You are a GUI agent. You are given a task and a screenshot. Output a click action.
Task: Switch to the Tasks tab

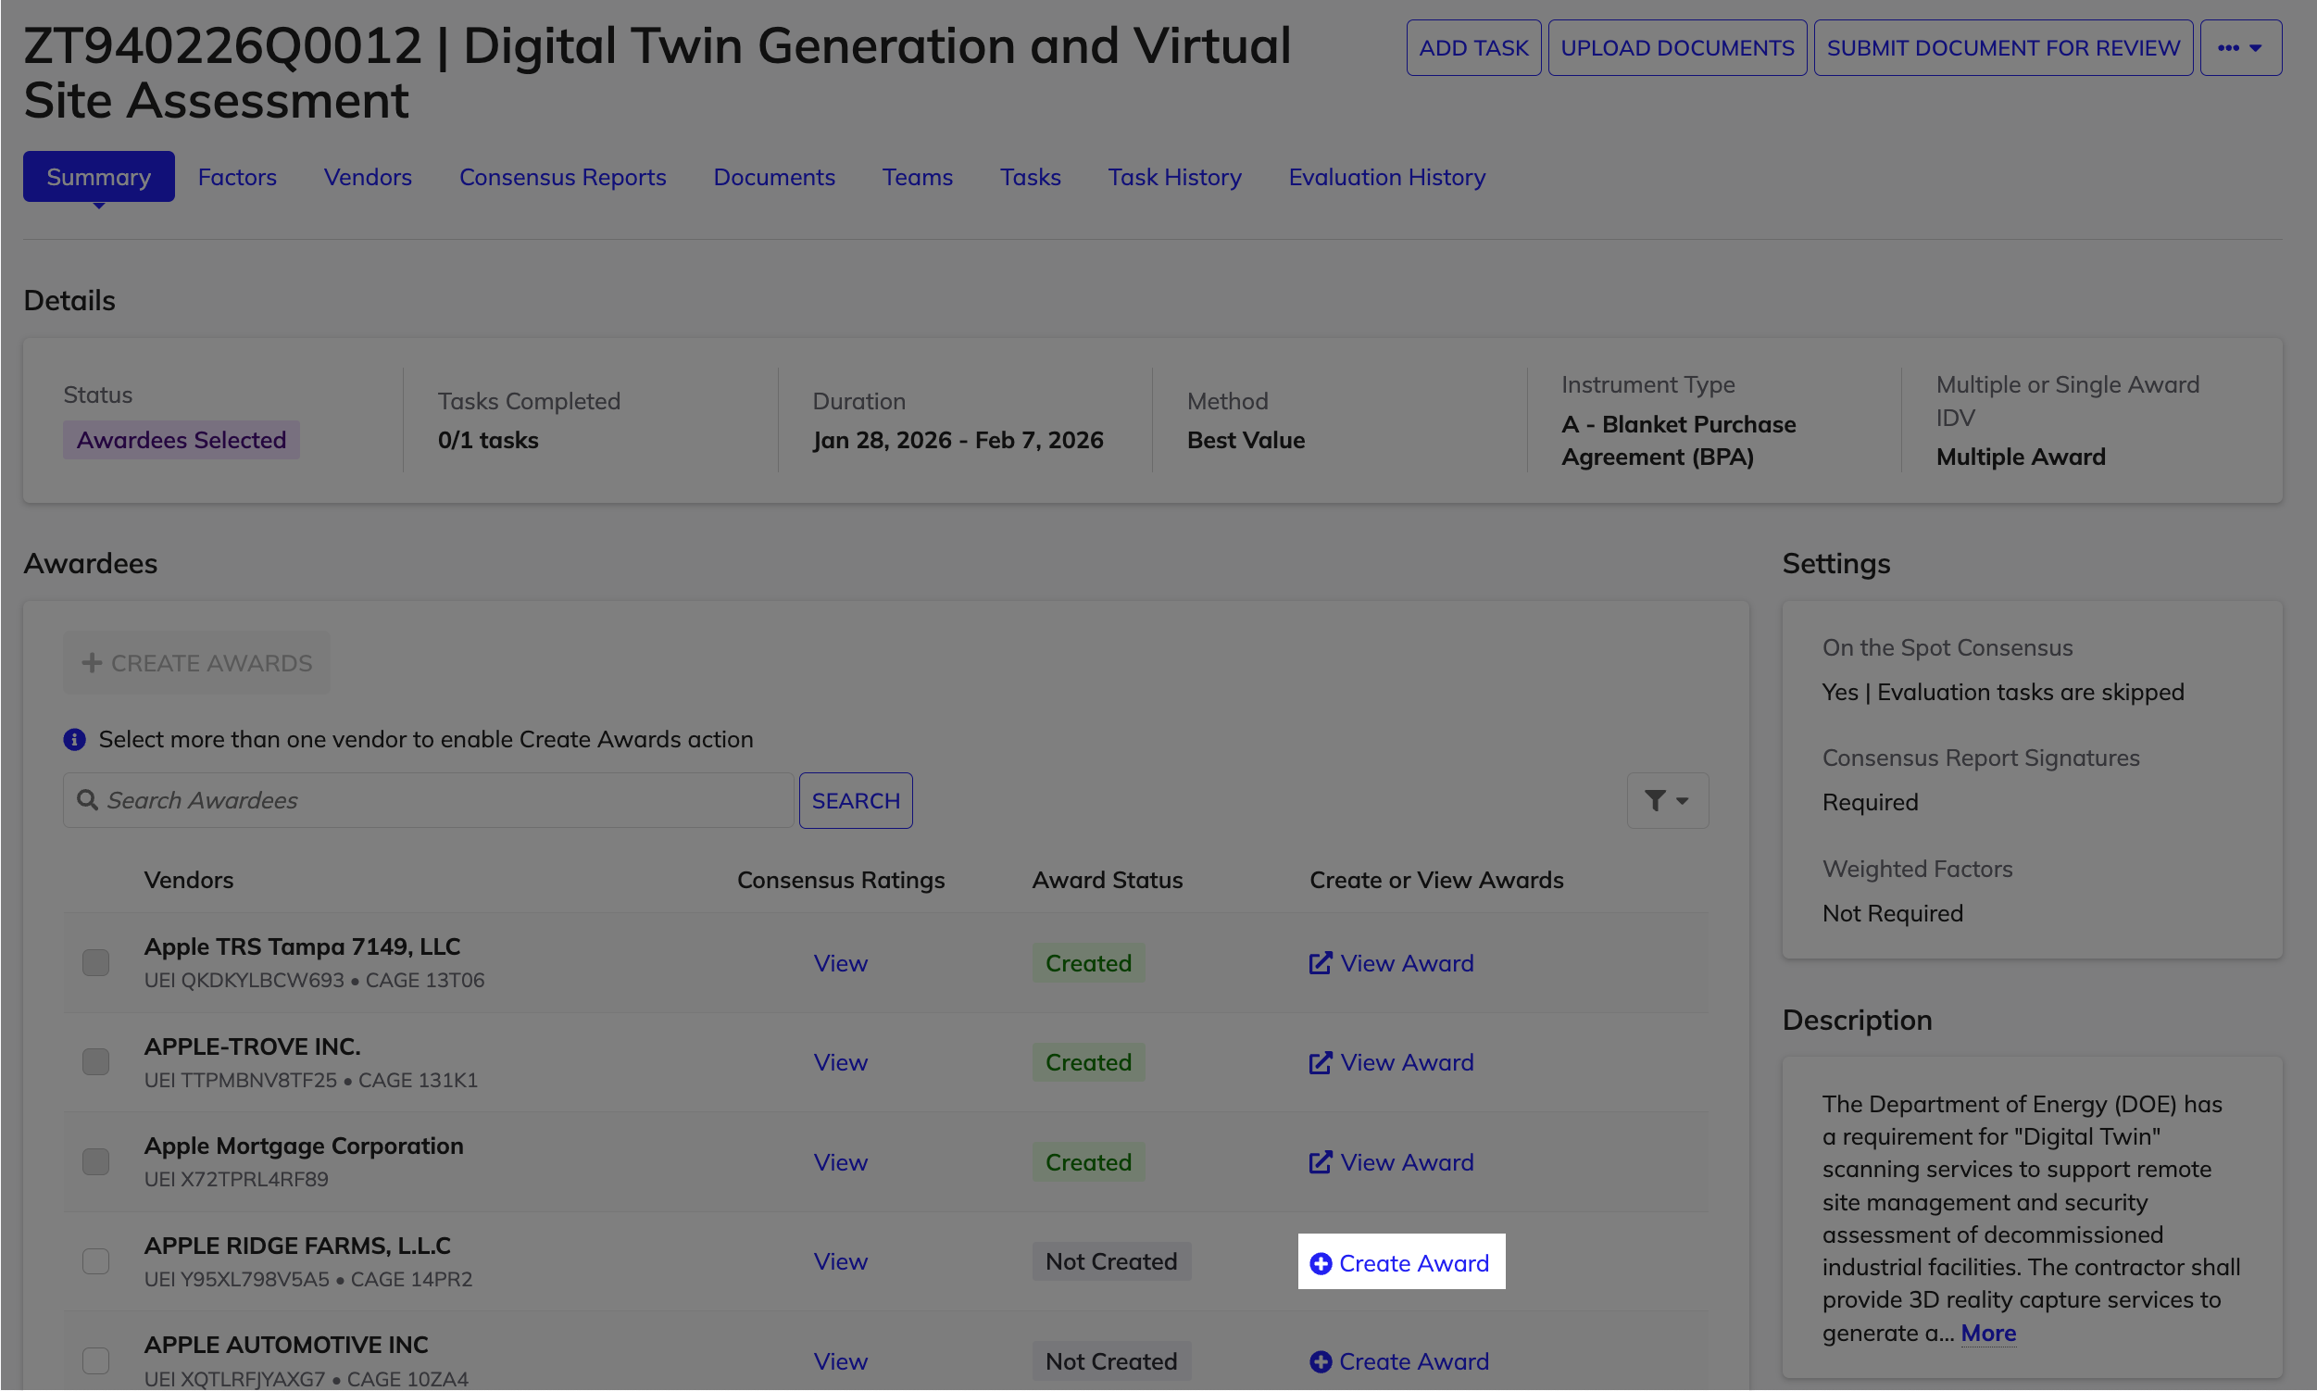pos(1030,176)
